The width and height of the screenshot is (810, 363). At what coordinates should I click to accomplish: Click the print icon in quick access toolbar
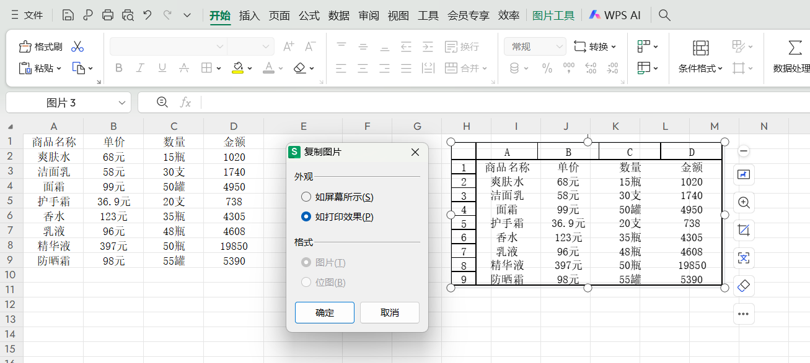coord(108,14)
